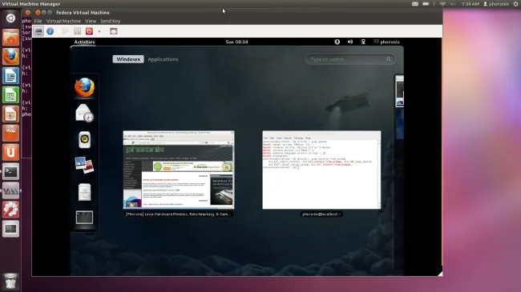Open System Settings wrench icon

click(10, 210)
